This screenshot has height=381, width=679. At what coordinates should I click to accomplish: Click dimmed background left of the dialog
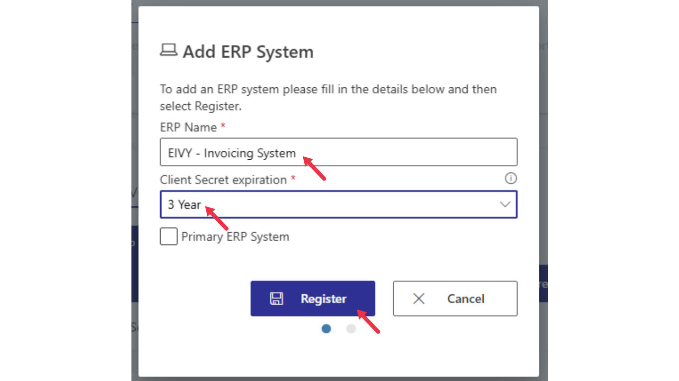[134, 190]
